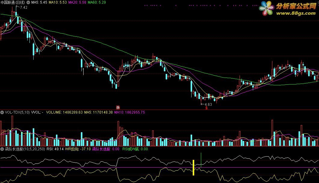Click the magenta 梁队长选股: 0.00 readout

point(106,149)
